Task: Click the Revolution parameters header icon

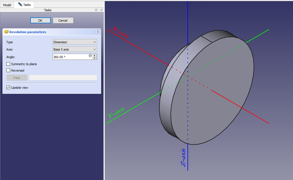Action: point(6,32)
